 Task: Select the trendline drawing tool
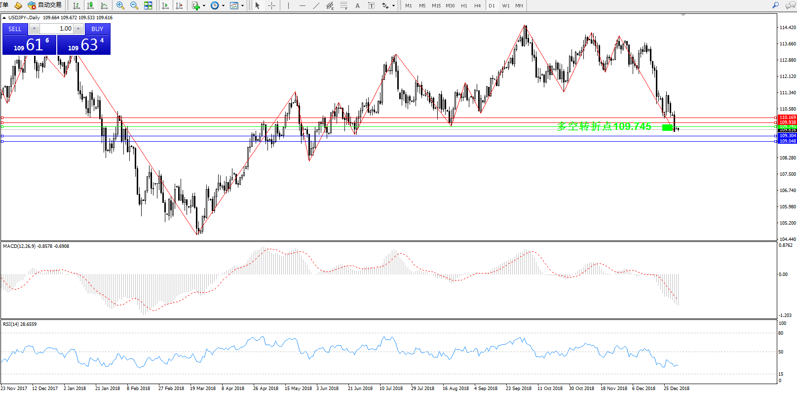click(x=316, y=5)
